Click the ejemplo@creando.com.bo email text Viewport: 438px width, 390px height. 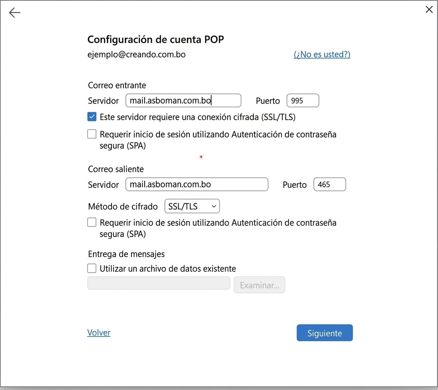click(137, 54)
